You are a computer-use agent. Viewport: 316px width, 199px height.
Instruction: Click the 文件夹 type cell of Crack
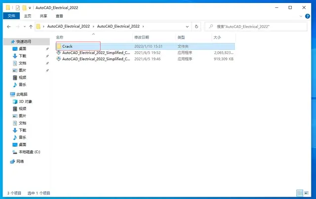(183, 46)
